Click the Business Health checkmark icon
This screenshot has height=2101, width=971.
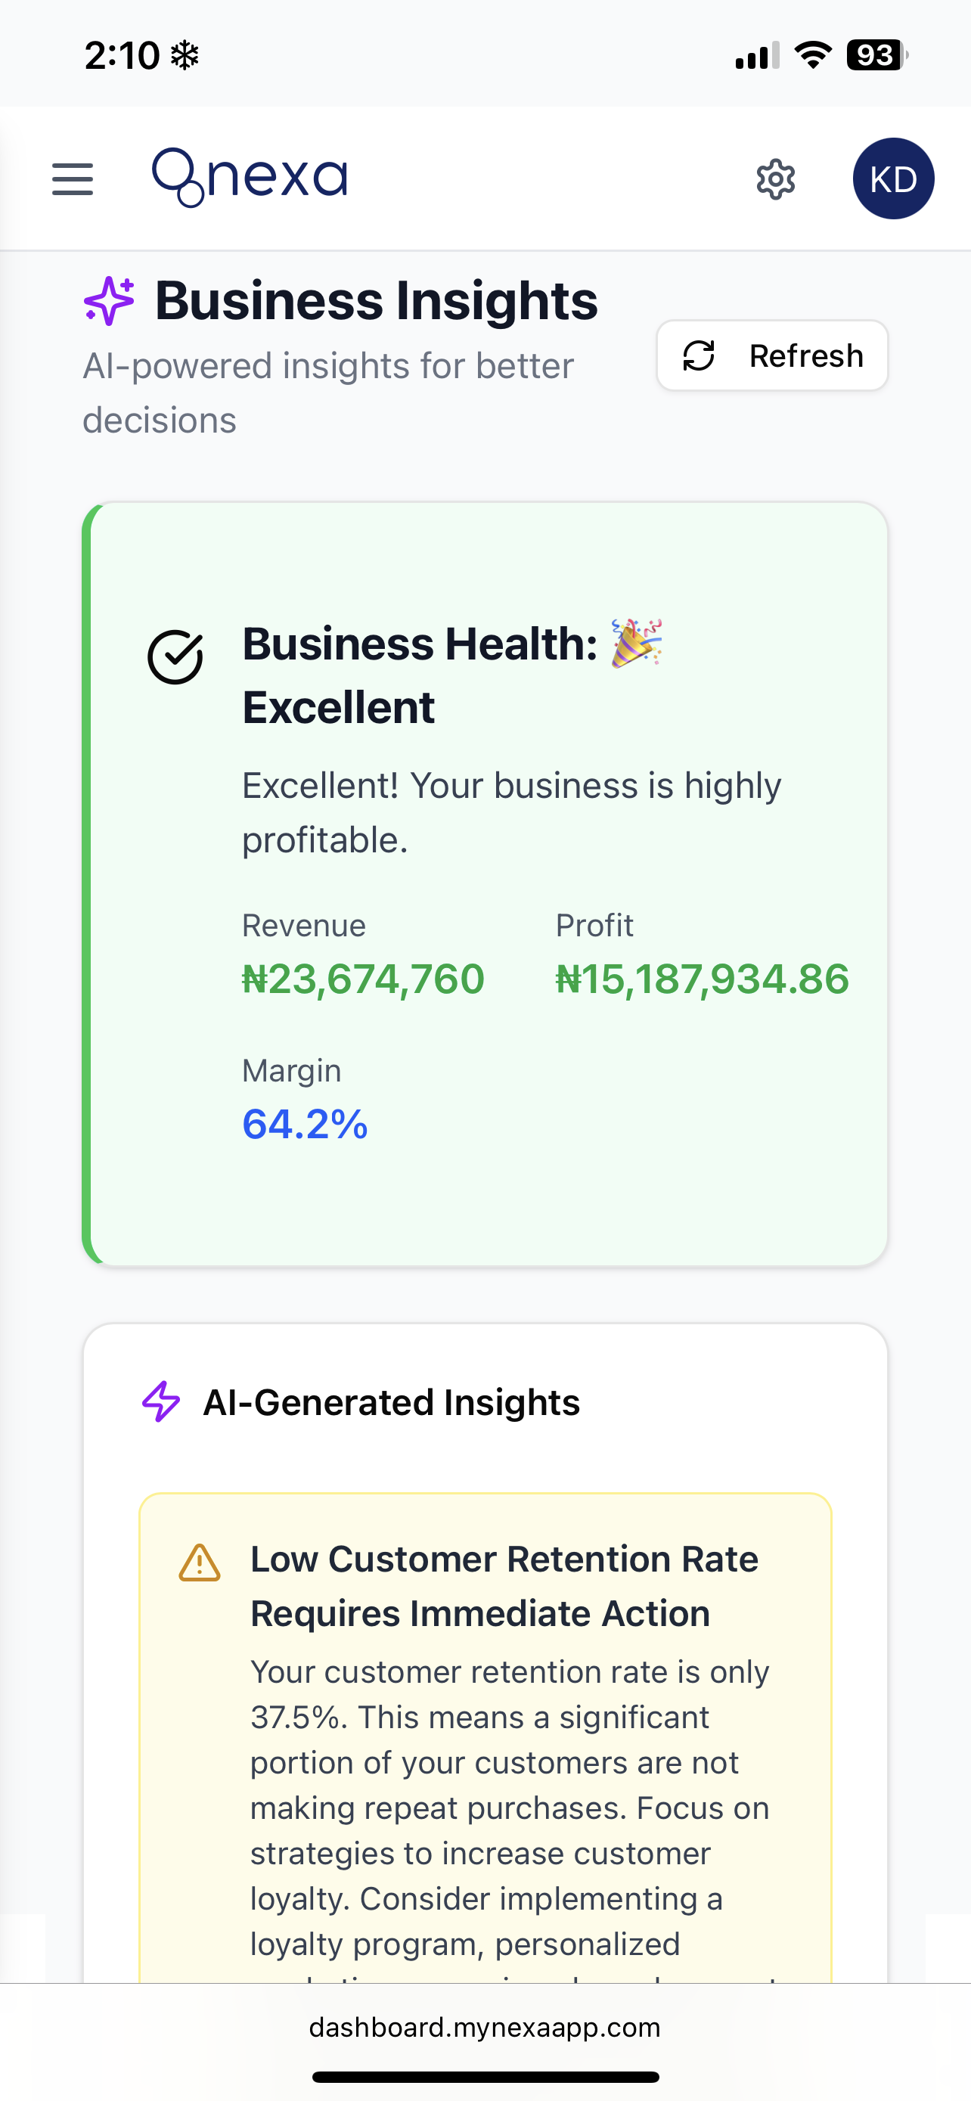tap(175, 657)
